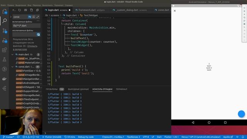Toggle regular expression search option
The width and height of the screenshot is (247, 139).
[x=38, y=17]
